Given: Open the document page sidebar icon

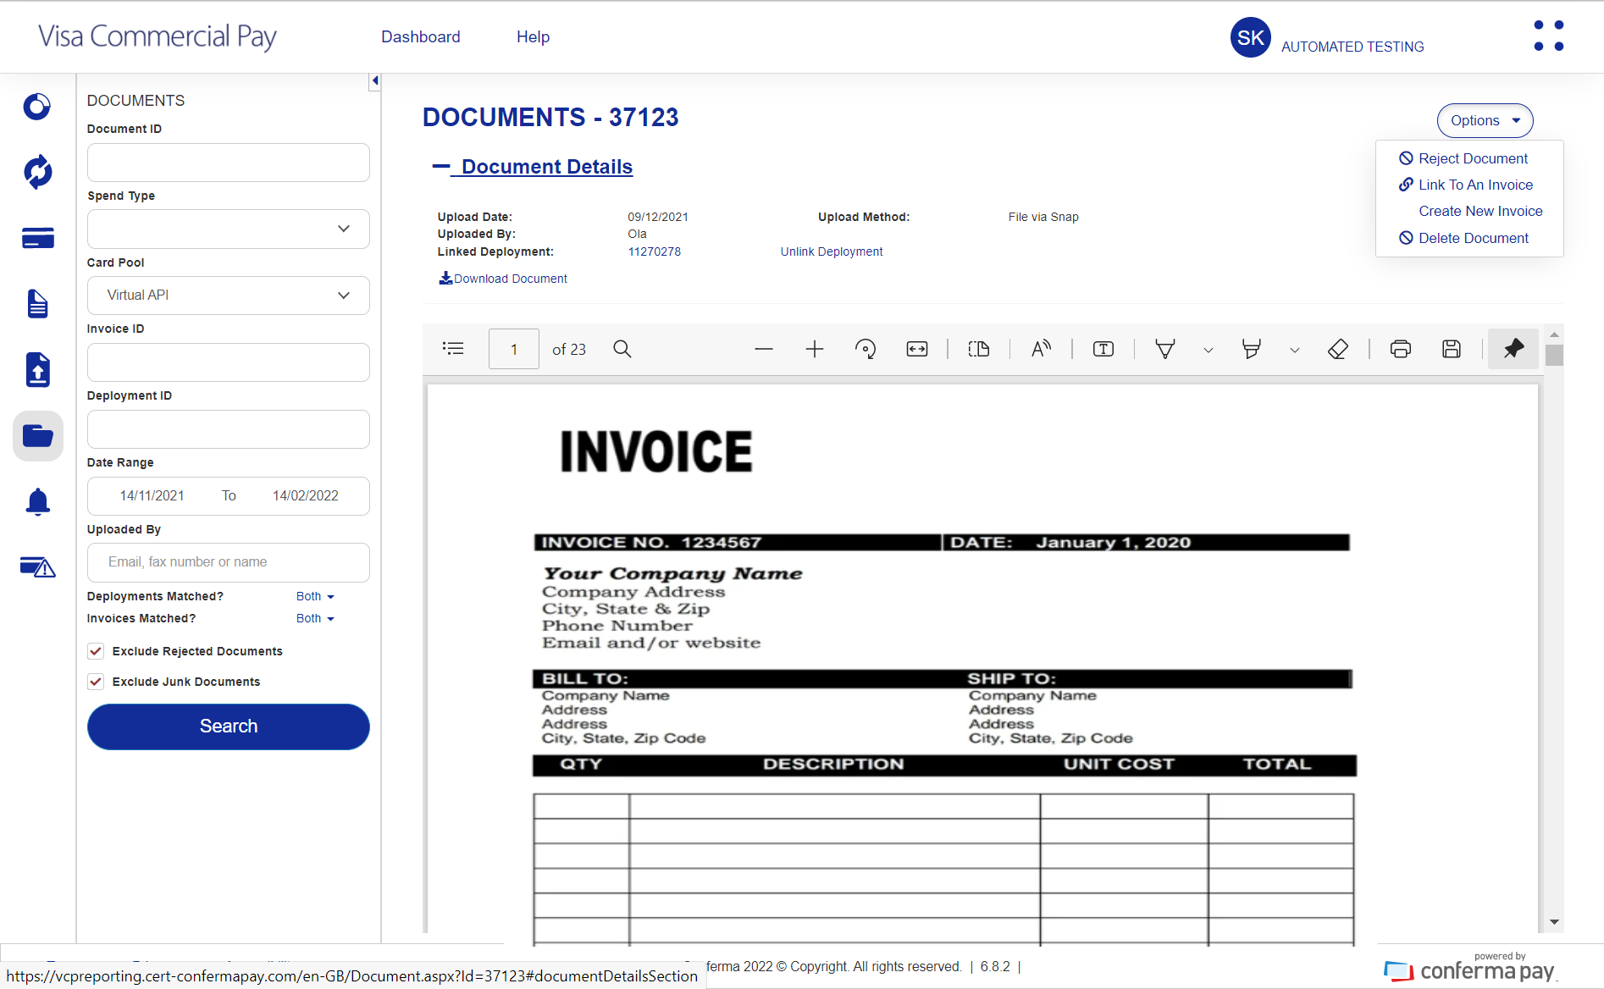Looking at the screenshot, I should tap(37, 303).
